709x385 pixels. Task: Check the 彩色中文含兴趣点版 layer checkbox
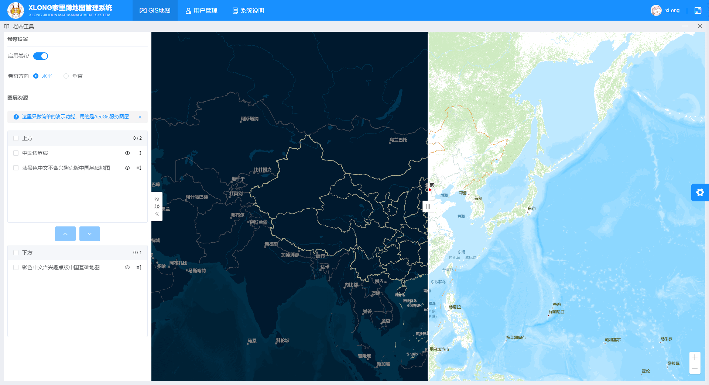(16, 267)
